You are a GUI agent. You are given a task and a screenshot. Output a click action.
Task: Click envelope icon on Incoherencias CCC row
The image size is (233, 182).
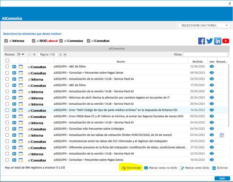(x=21, y=141)
